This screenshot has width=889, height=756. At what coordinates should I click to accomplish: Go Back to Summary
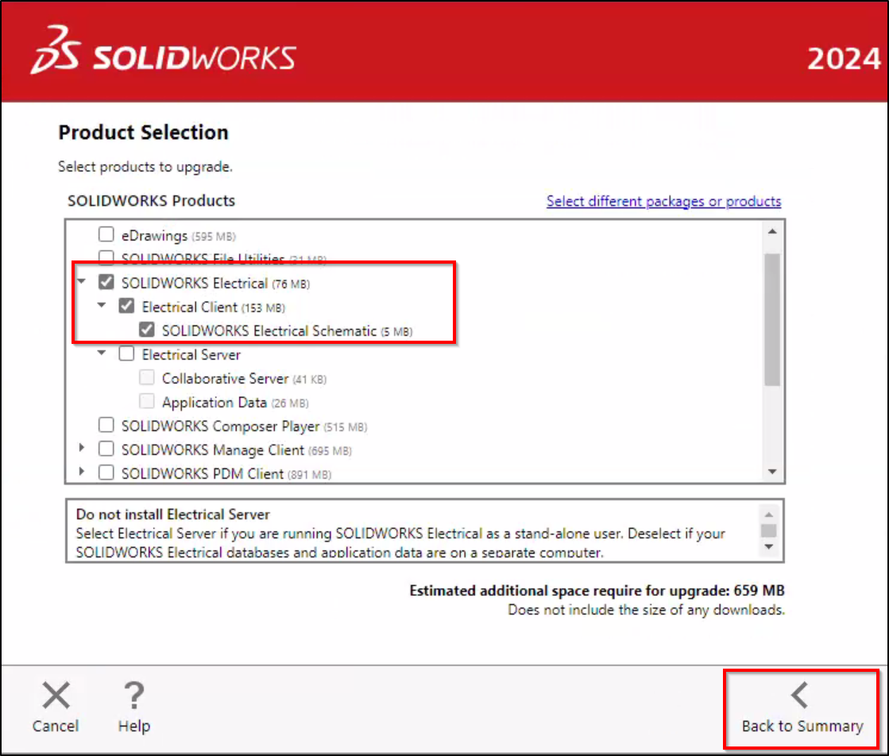[x=802, y=709]
